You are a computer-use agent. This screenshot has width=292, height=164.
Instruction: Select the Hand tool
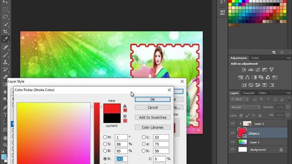pyautogui.click(x=5, y=138)
